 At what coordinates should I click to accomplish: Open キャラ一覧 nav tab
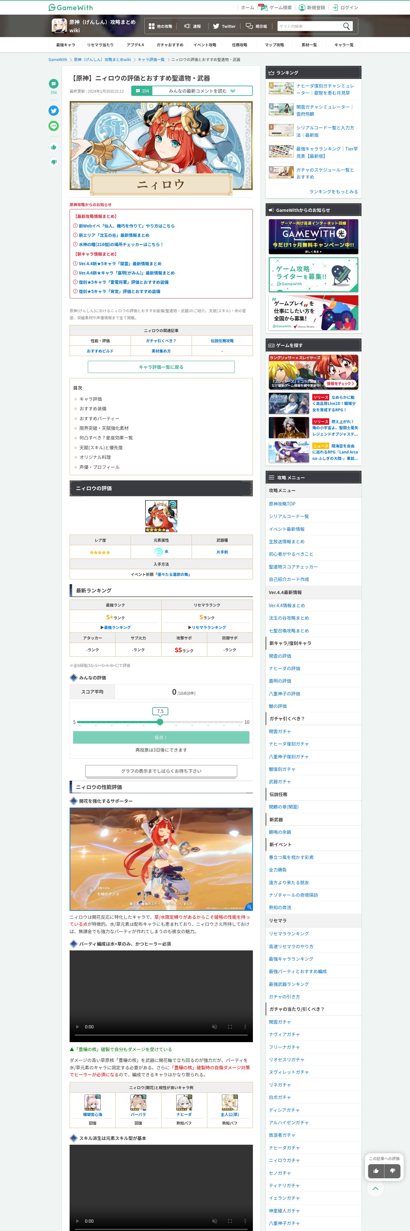tap(344, 45)
